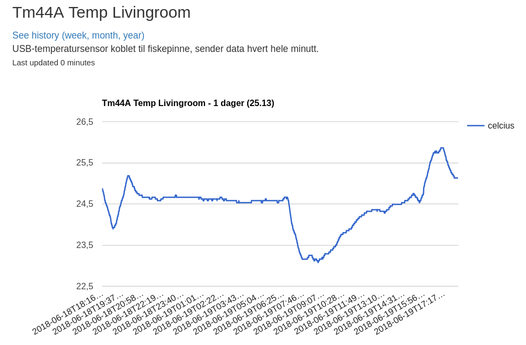Click the Last updated 0 minutes text
The image size is (526, 345).
pos(54,63)
